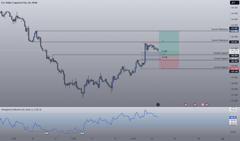This screenshot has height=141, width=240.
Task: Click the date 28 on time axis
Action: [x=199, y=139]
